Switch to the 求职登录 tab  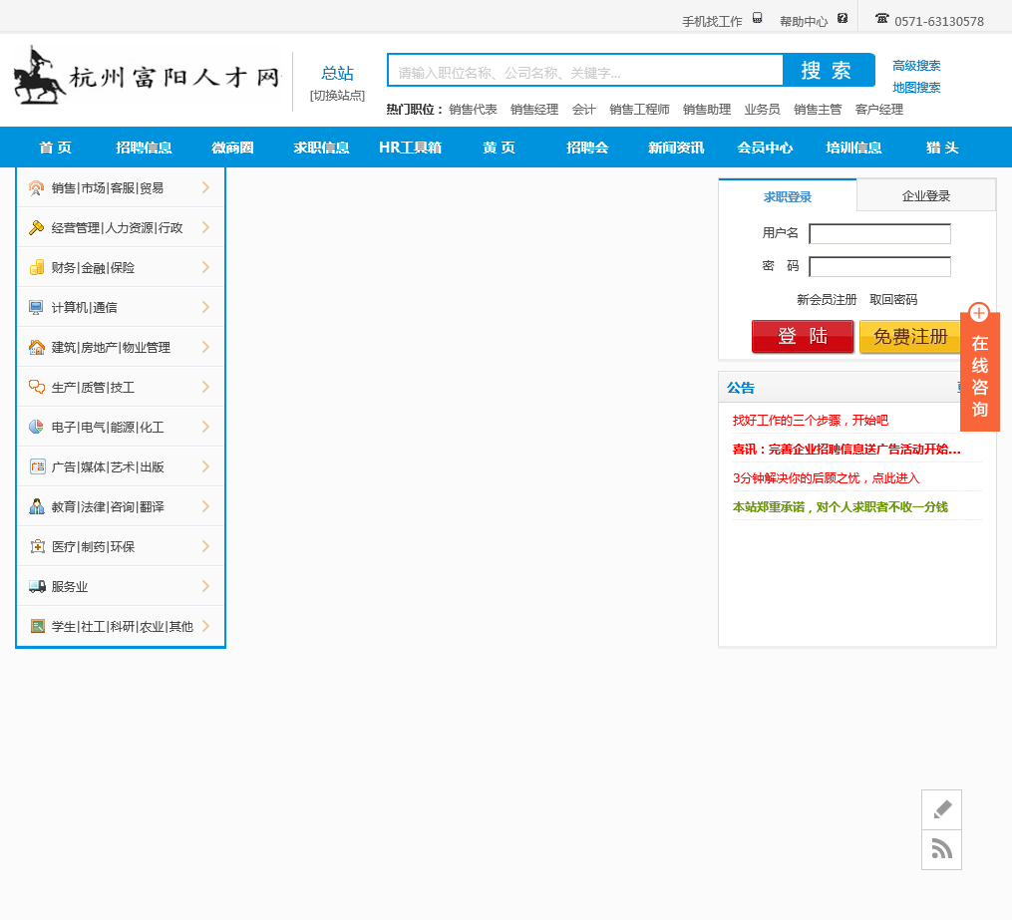click(788, 196)
